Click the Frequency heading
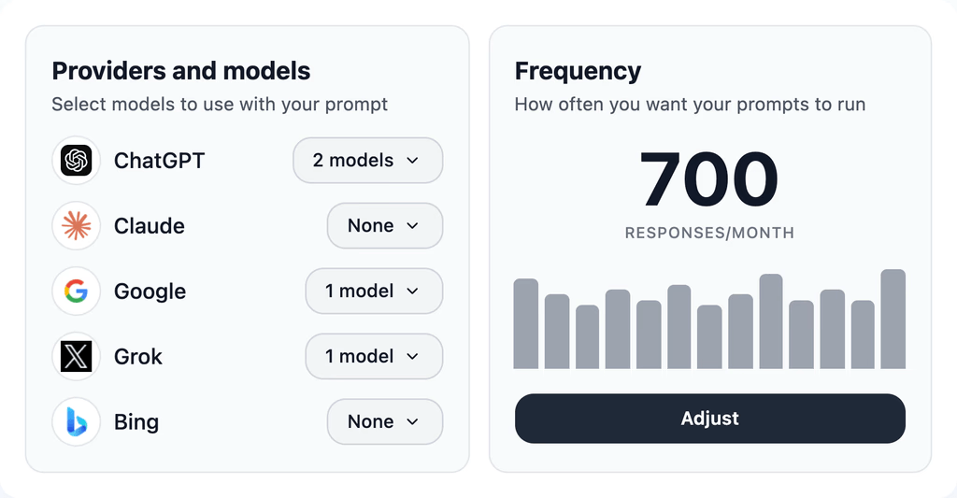Screen dimensions: 957x498 coord(578,71)
